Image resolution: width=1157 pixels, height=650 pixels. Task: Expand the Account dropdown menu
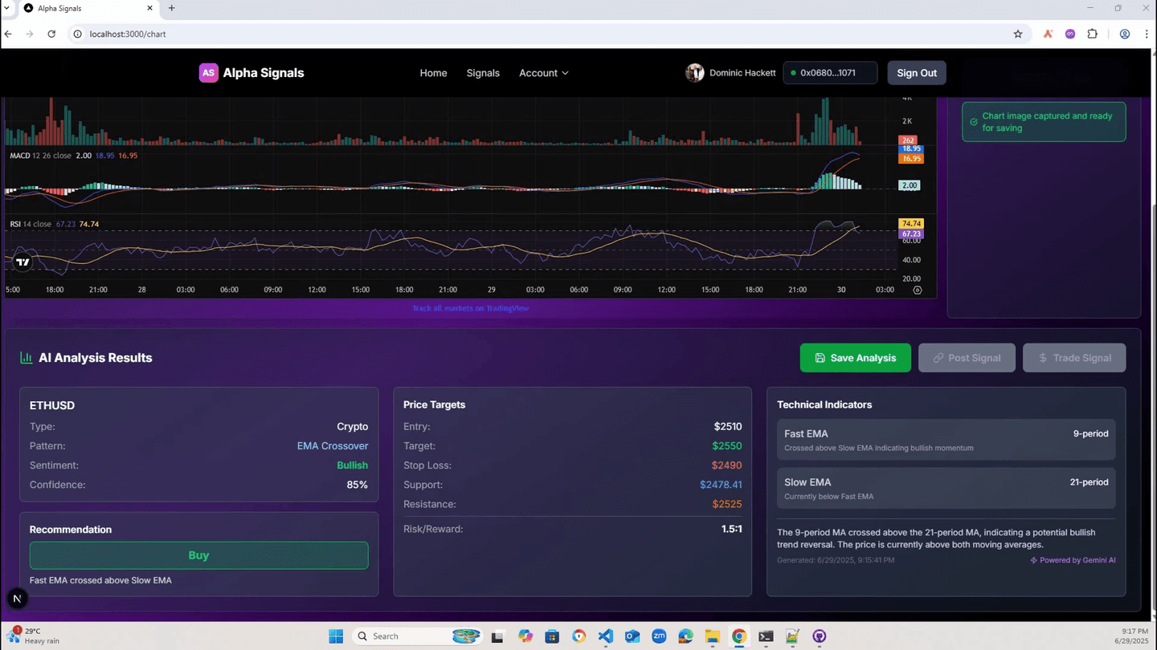544,73
